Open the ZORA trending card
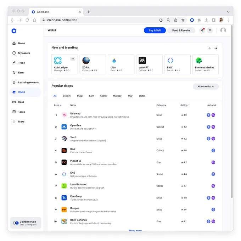 [93, 64]
